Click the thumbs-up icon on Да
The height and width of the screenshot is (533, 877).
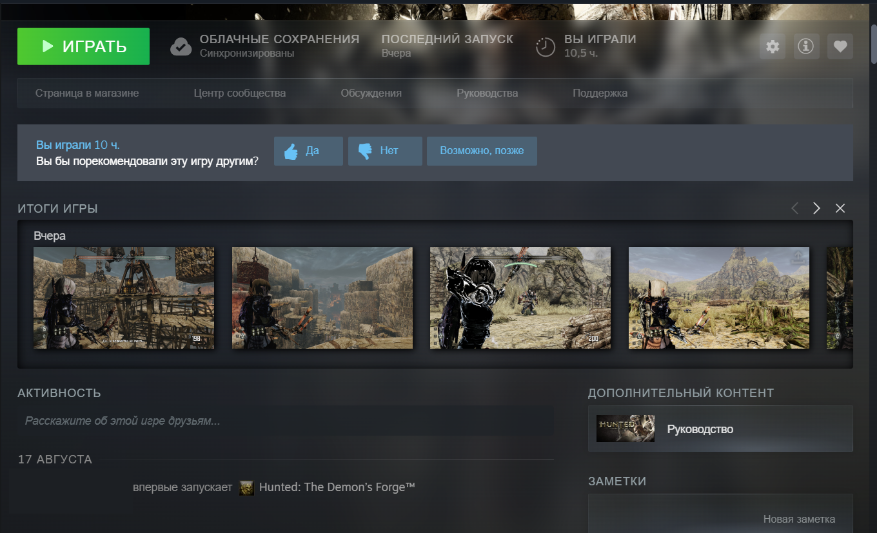(291, 151)
